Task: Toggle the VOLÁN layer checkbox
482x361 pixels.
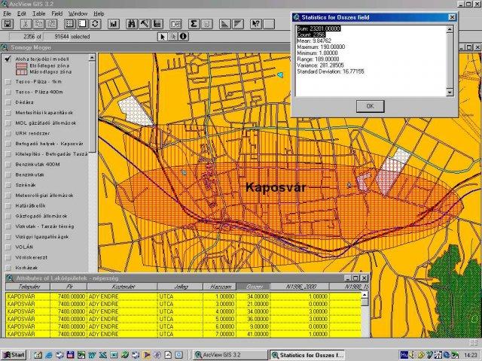Action: 8,246
